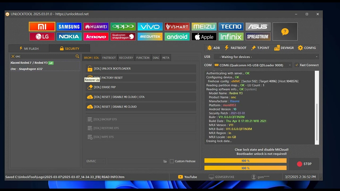
Task: Run EDL Unlock Bootloader
Action: pos(141,68)
